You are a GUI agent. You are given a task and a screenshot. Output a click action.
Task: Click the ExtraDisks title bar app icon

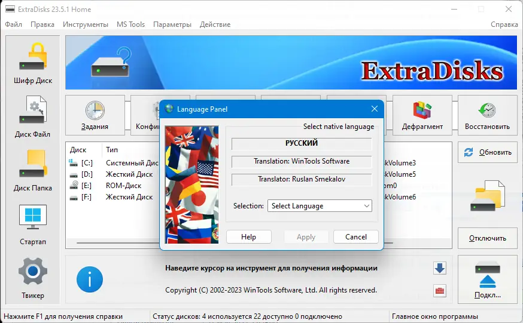pos(10,10)
